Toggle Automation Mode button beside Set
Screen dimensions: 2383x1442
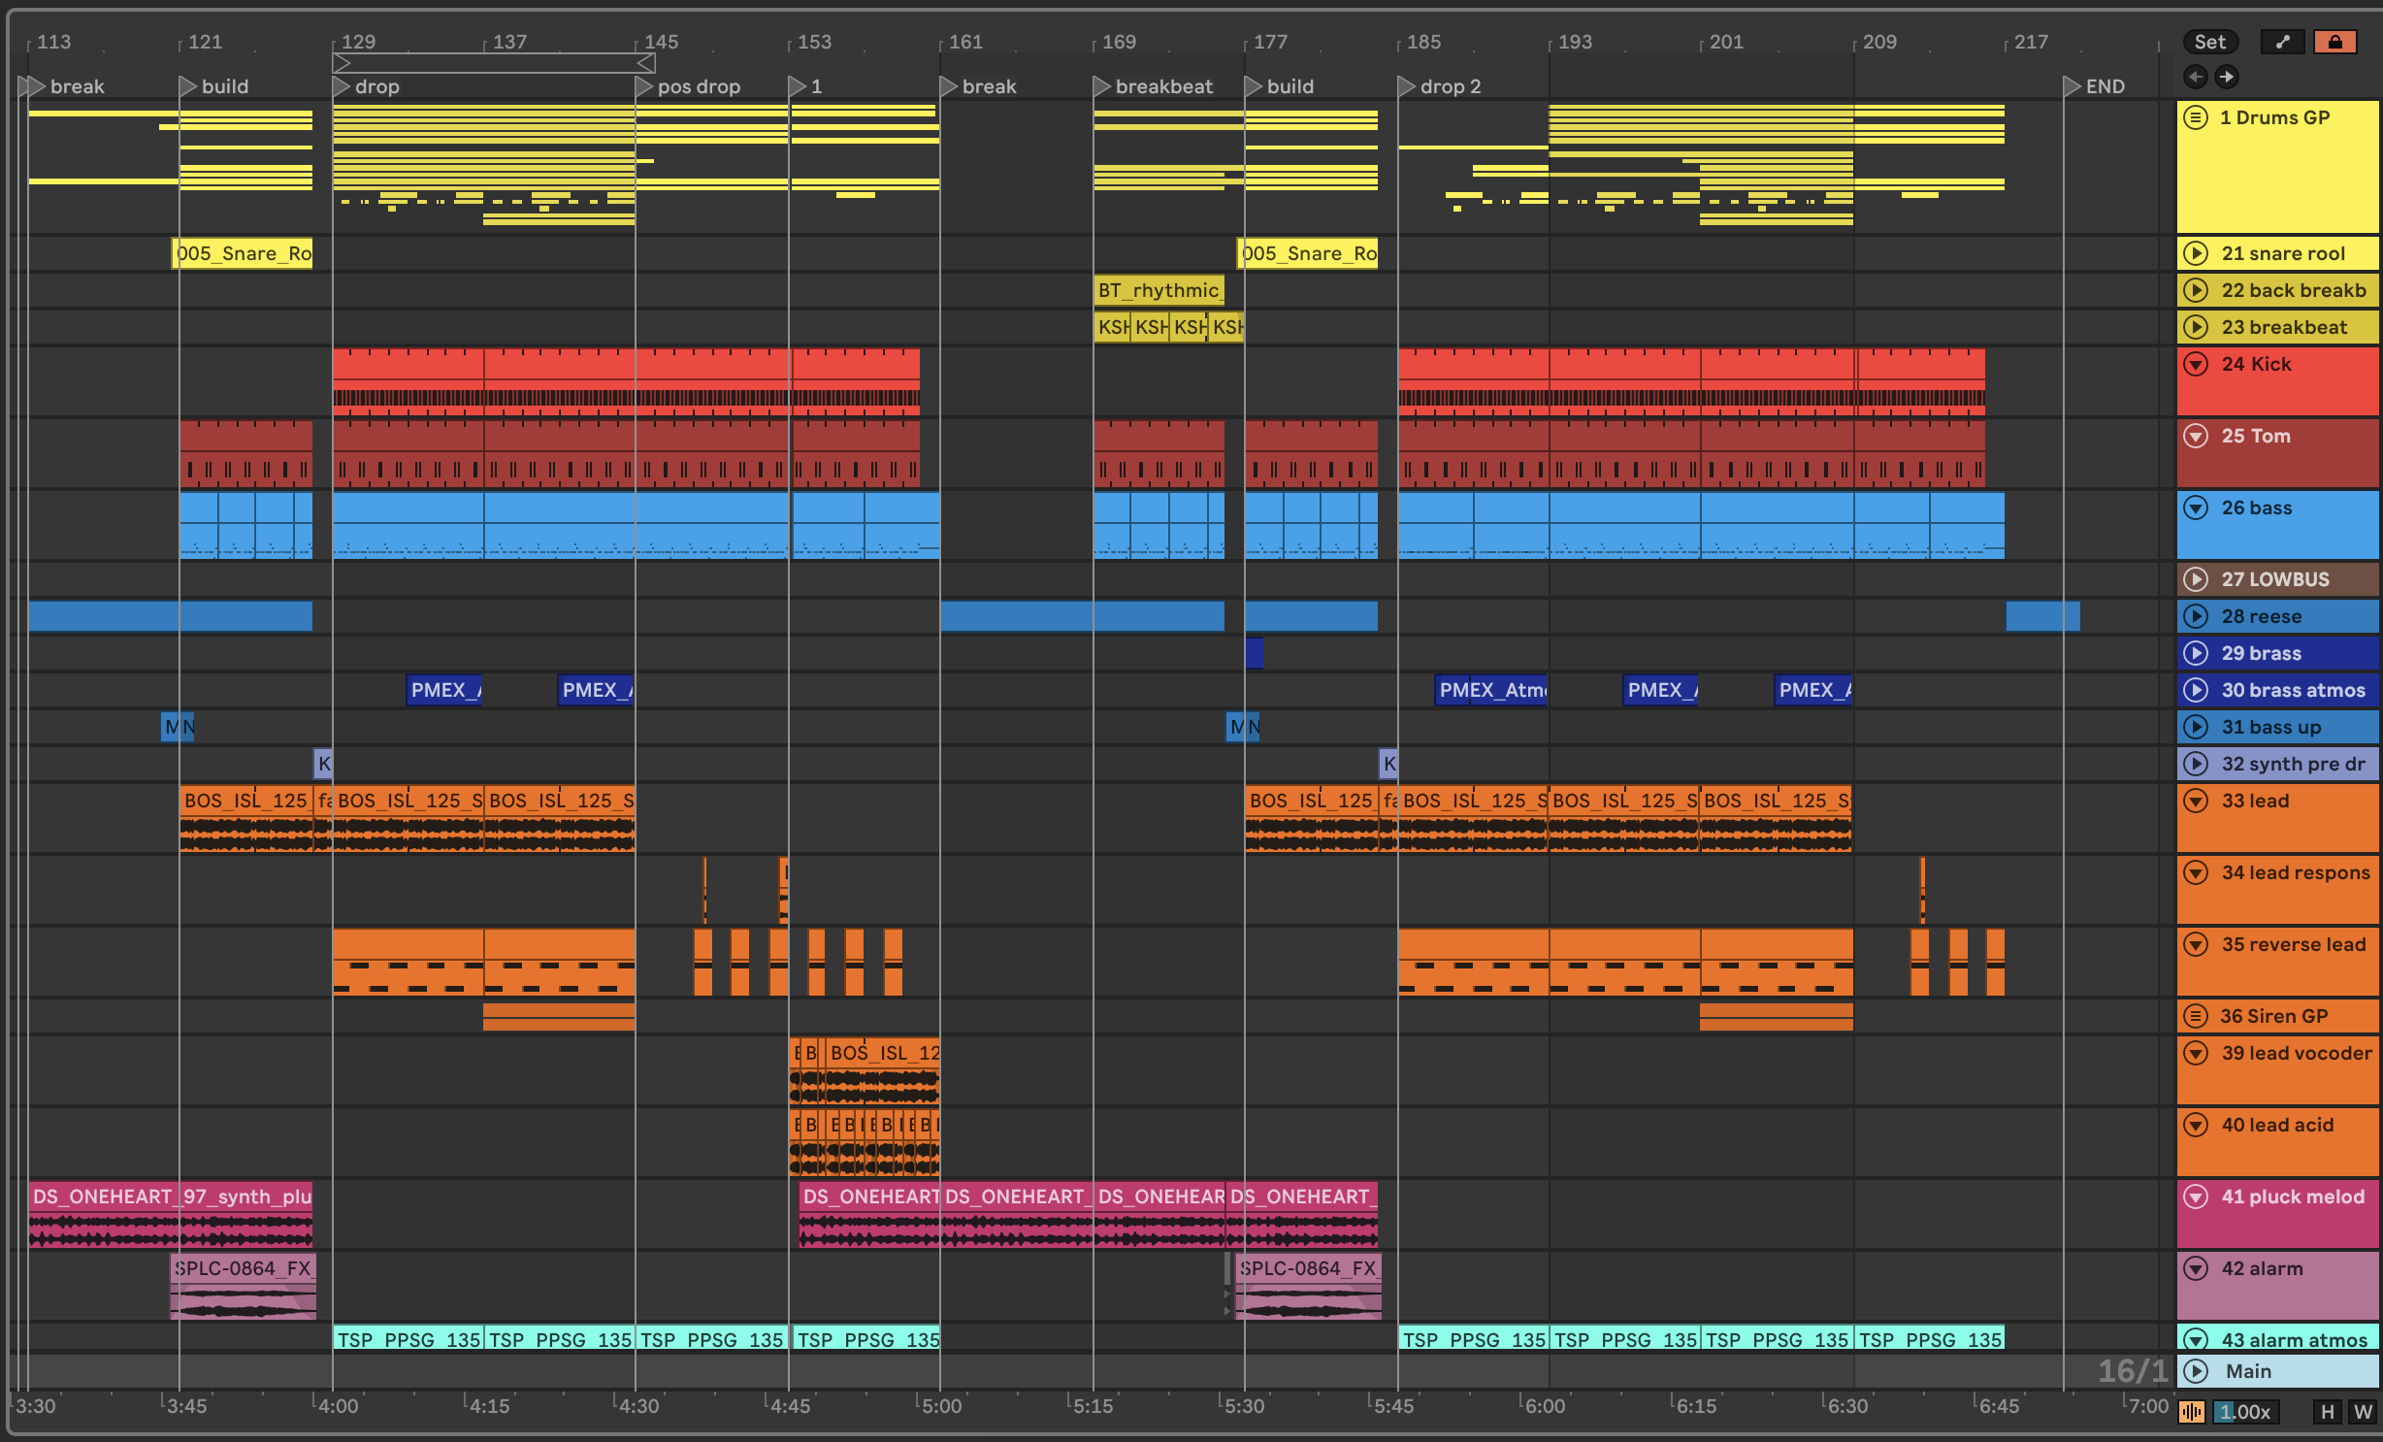[2282, 42]
